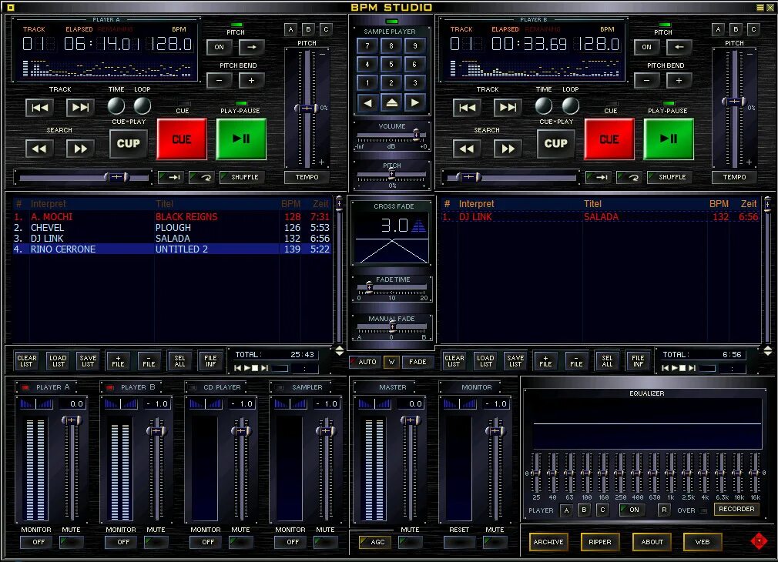This screenshot has width=778, height=562.
Task: Toggle Pitch ON for Player A
Action: pyautogui.click(x=220, y=47)
